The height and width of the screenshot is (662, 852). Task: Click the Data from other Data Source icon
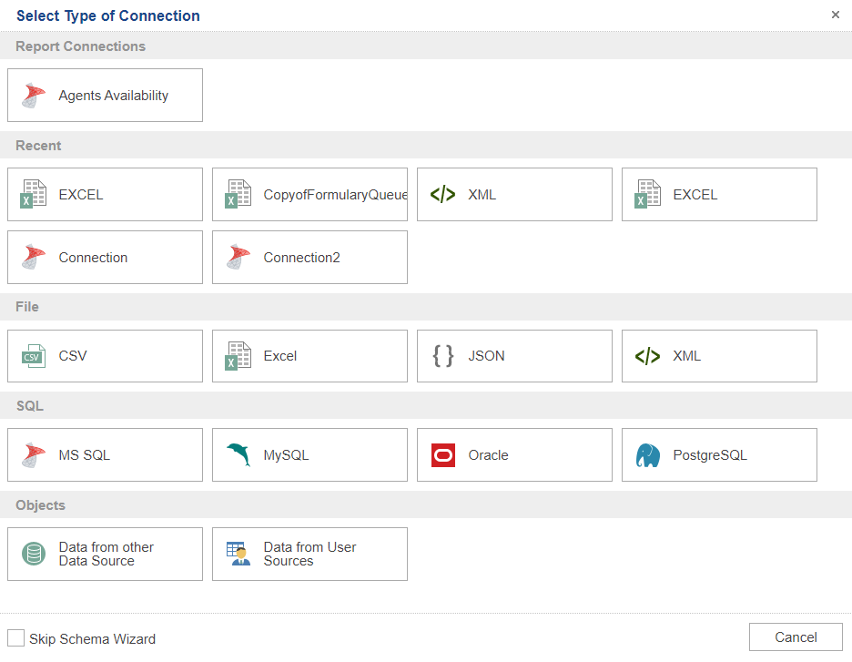pyautogui.click(x=34, y=554)
